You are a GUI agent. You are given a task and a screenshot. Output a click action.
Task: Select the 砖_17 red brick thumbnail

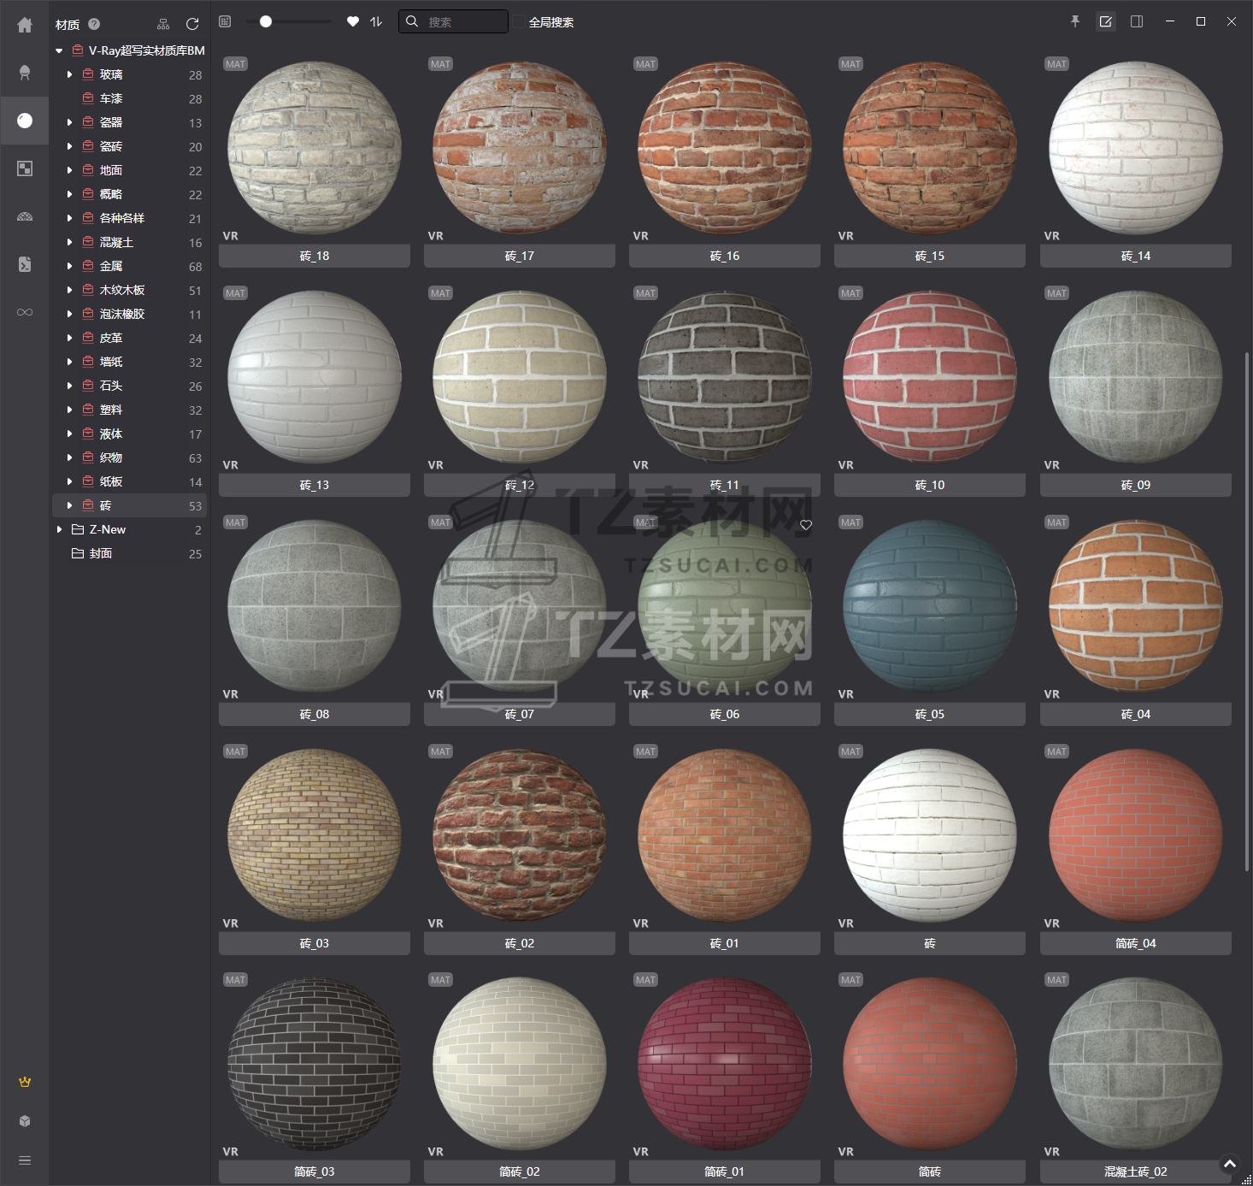point(520,148)
